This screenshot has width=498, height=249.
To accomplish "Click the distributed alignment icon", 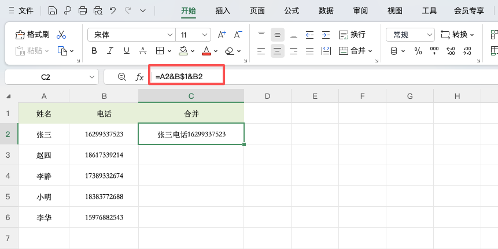I will coord(326,51).
